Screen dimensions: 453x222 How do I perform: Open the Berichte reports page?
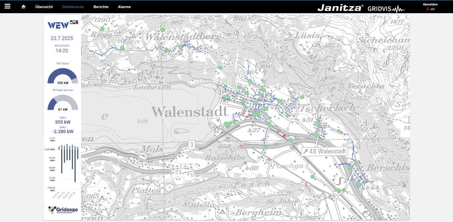[101, 7]
